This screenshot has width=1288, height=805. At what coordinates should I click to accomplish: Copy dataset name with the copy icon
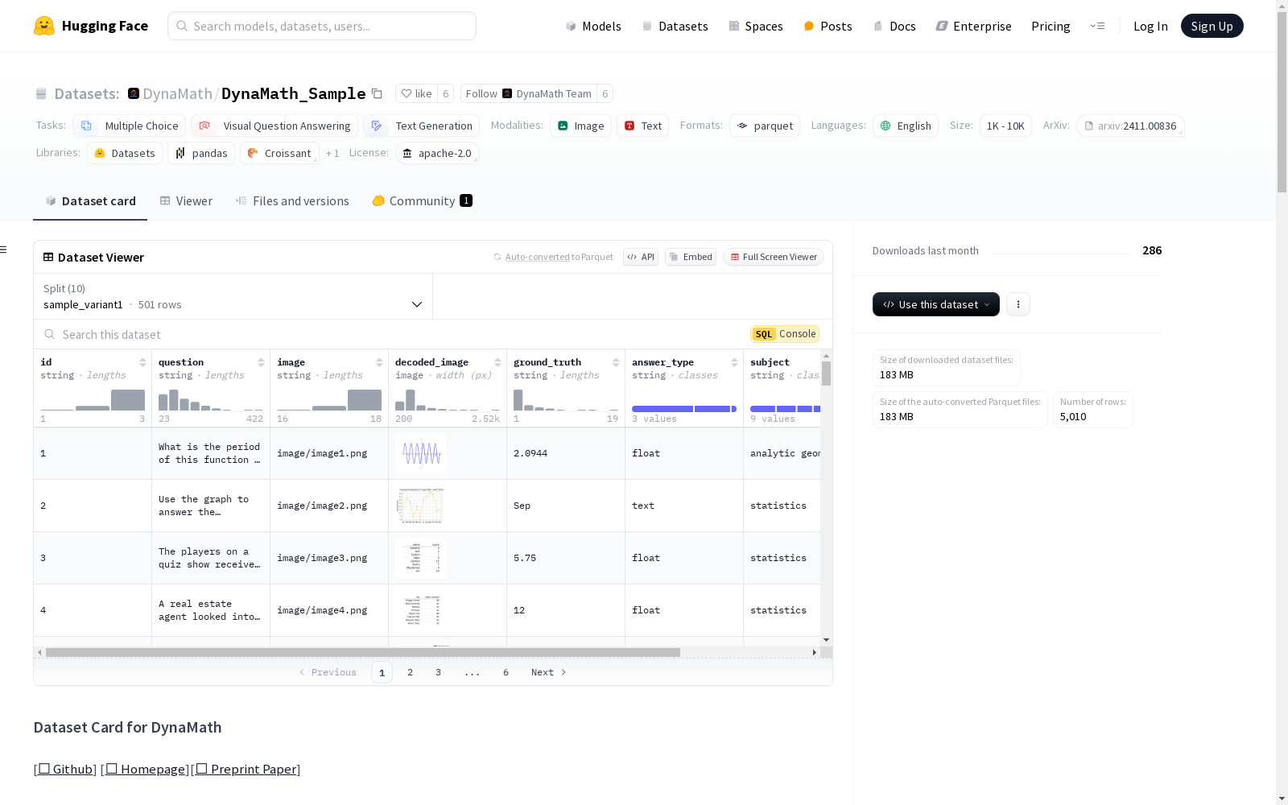point(377,93)
